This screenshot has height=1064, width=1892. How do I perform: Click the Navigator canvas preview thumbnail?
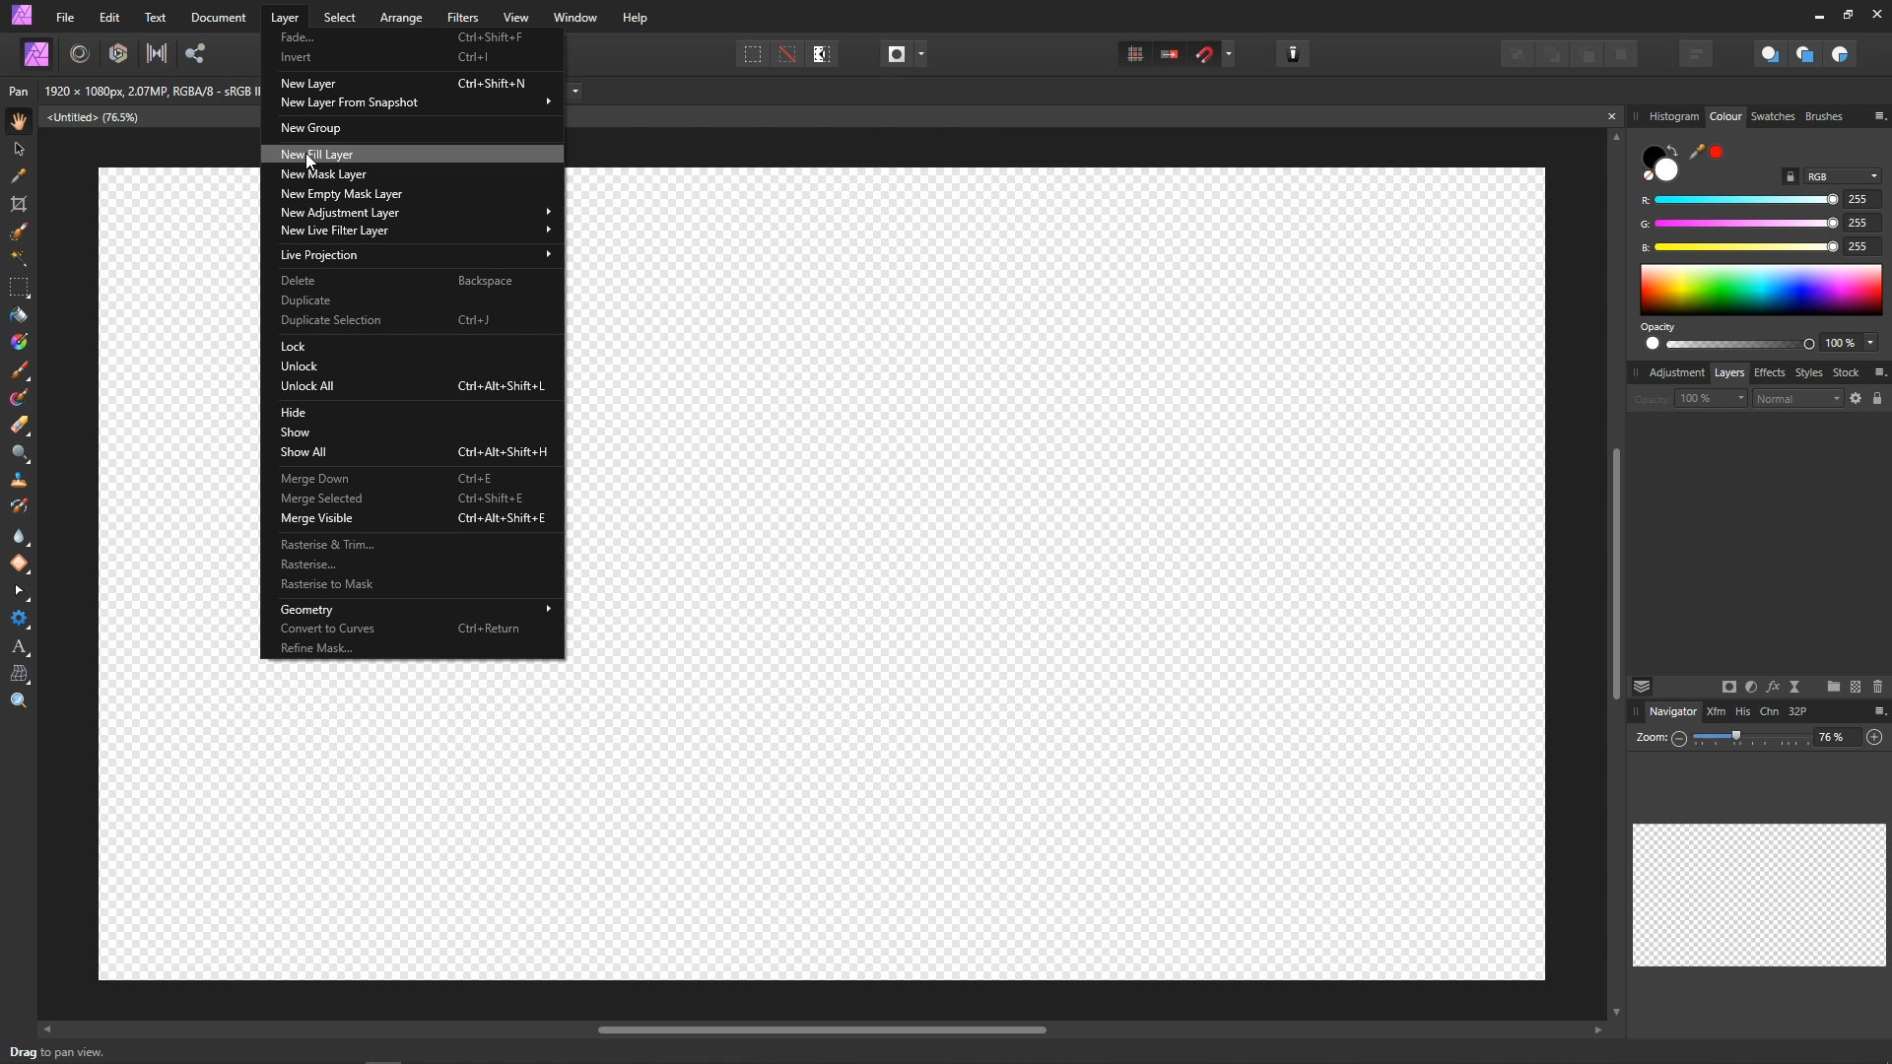click(1759, 895)
